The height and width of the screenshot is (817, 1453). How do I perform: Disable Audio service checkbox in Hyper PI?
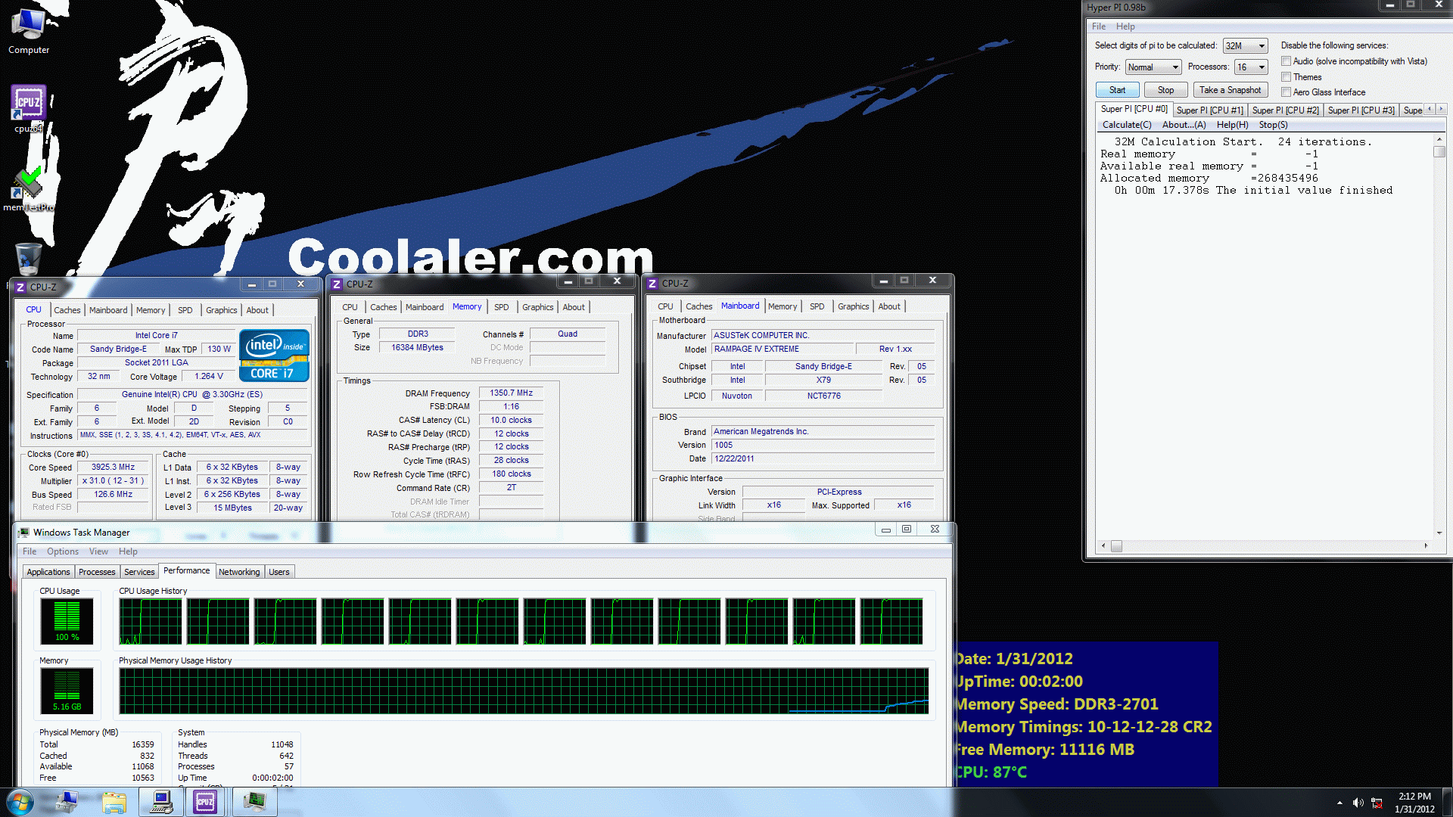pyautogui.click(x=1286, y=61)
